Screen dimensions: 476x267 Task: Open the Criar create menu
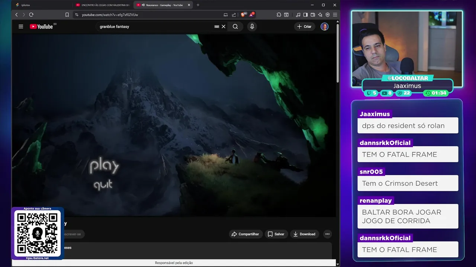[x=305, y=26]
